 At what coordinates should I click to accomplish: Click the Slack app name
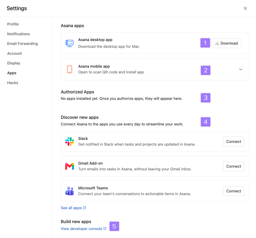(x=83, y=139)
